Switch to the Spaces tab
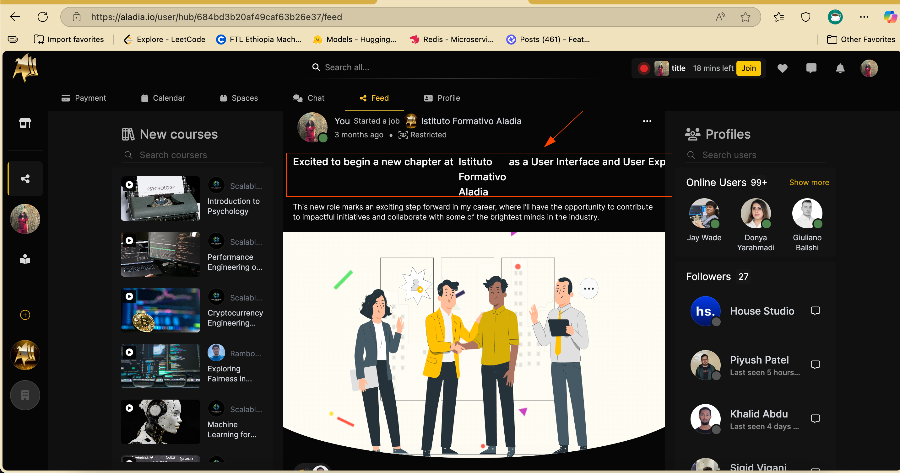The width and height of the screenshot is (900, 473). (x=239, y=98)
